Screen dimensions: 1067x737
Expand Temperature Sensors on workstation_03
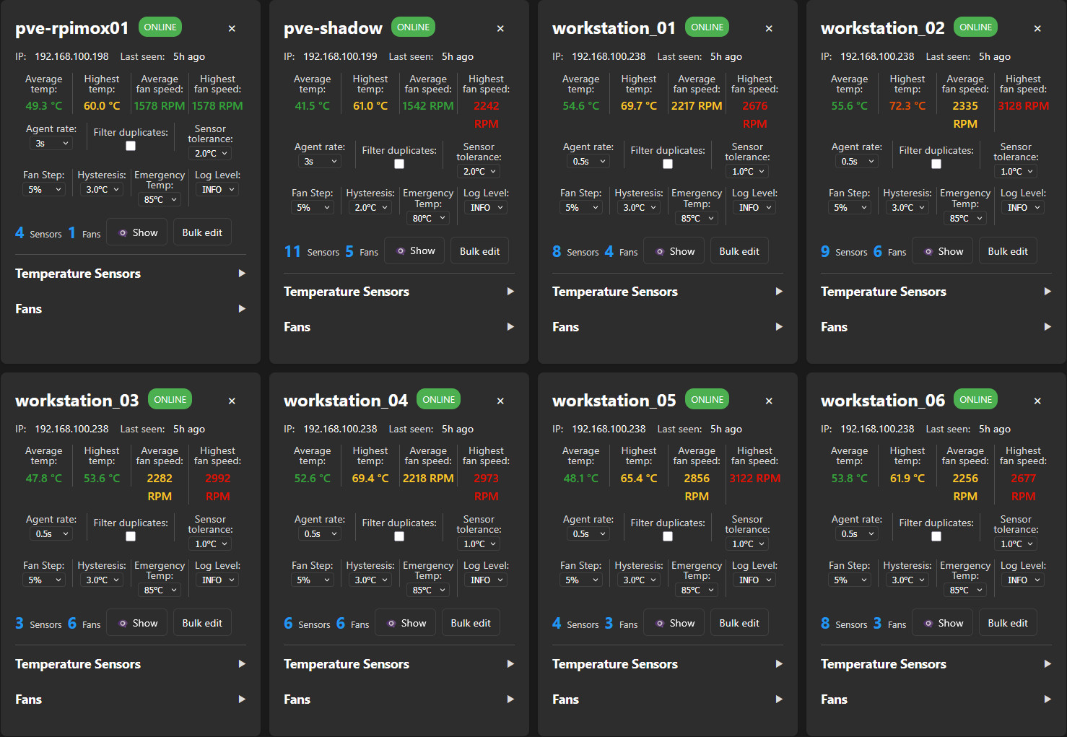131,664
